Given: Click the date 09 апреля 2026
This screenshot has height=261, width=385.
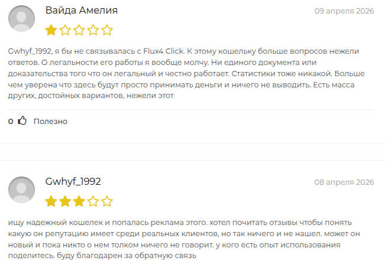Looking at the screenshot, I should [344, 11].
